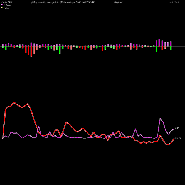This screenshot has height=185, width=185.
Task: Select the Volume legend label
Action: tap(7, 5)
